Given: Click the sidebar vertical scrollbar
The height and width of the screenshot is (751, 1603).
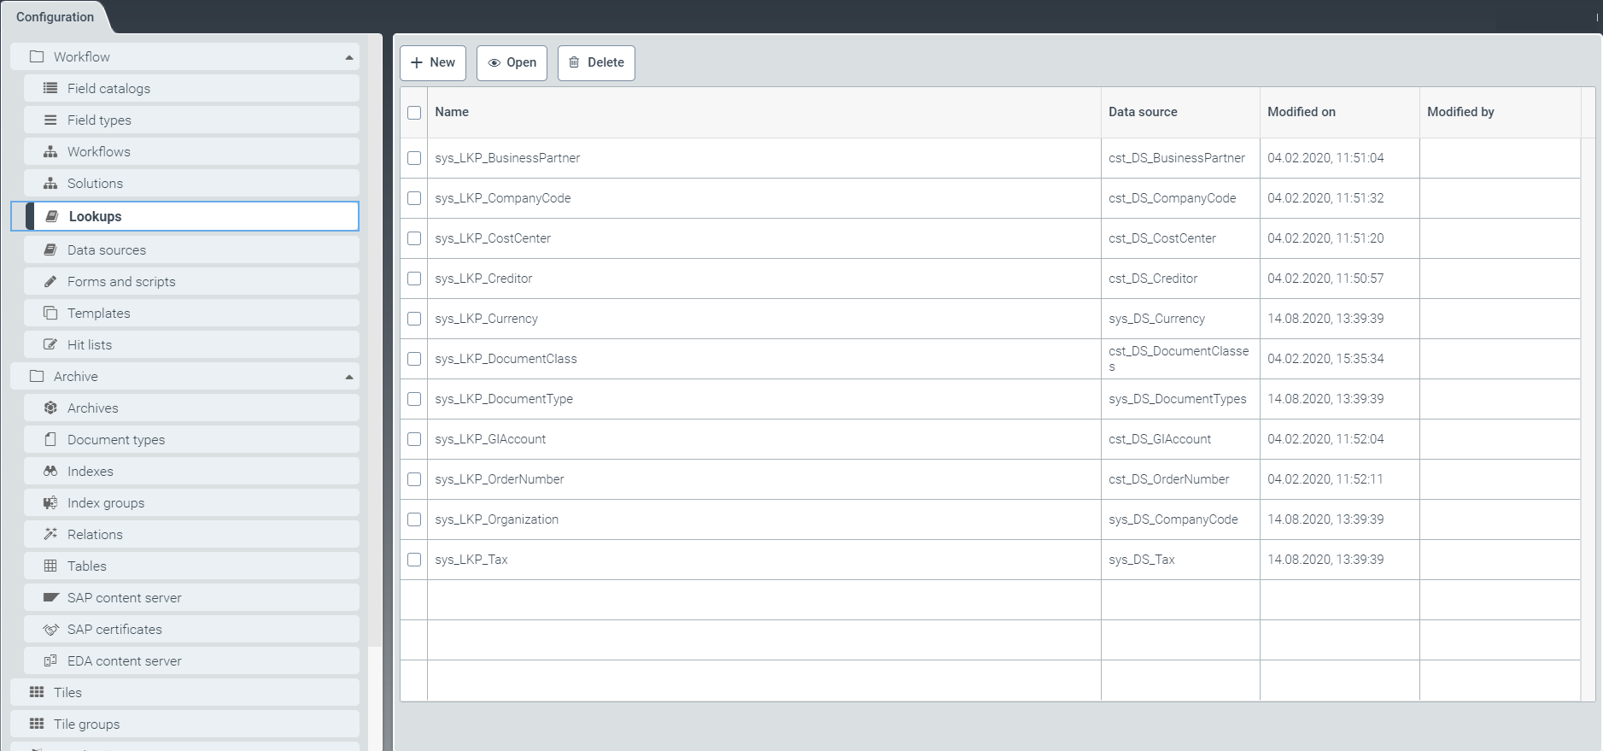Looking at the screenshot, I should tap(375, 342).
